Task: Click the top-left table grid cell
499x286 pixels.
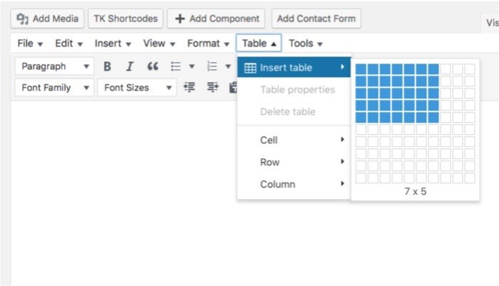Action: click(x=361, y=68)
